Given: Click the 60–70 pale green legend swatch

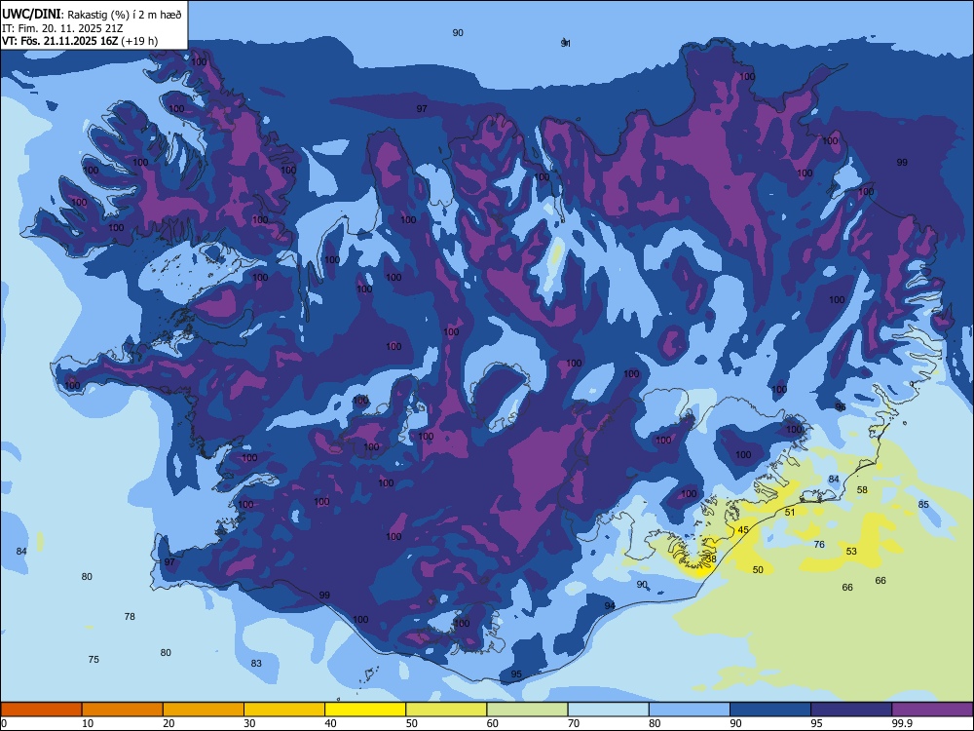Looking at the screenshot, I should point(527,710).
